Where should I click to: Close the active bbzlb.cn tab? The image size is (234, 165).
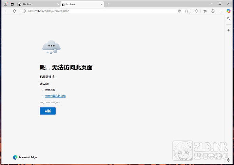[101, 4]
